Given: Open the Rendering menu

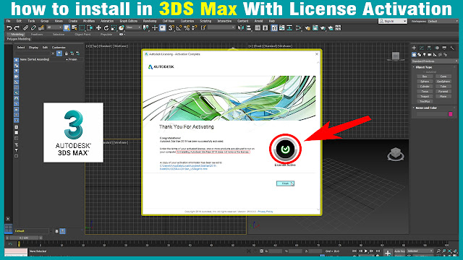Looking at the screenshot, I should coord(150,21).
